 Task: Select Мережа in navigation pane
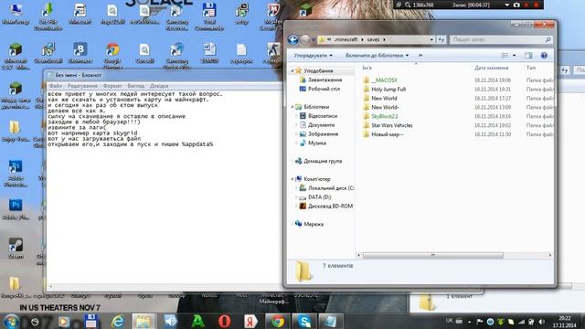click(x=309, y=224)
